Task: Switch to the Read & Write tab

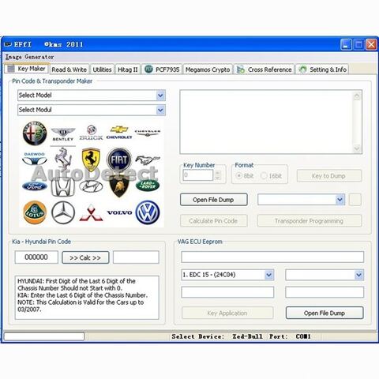Action: pyautogui.click(x=69, y=69)
